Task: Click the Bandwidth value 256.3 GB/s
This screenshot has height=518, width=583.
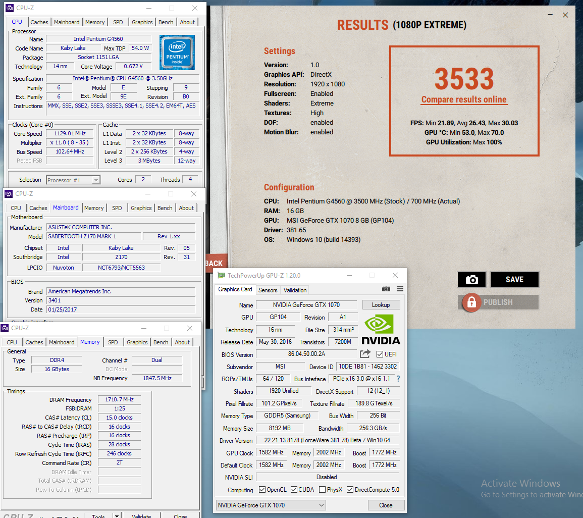Action: pyautogui.click(x=373, y=428)
